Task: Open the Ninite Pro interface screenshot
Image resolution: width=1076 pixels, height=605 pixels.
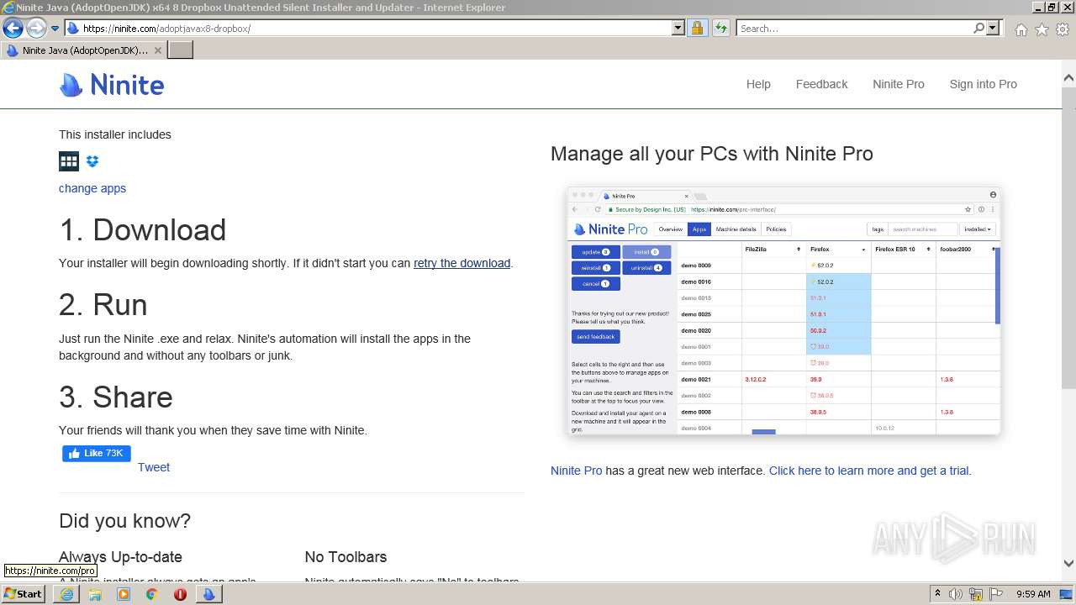Action: (783, 311)
